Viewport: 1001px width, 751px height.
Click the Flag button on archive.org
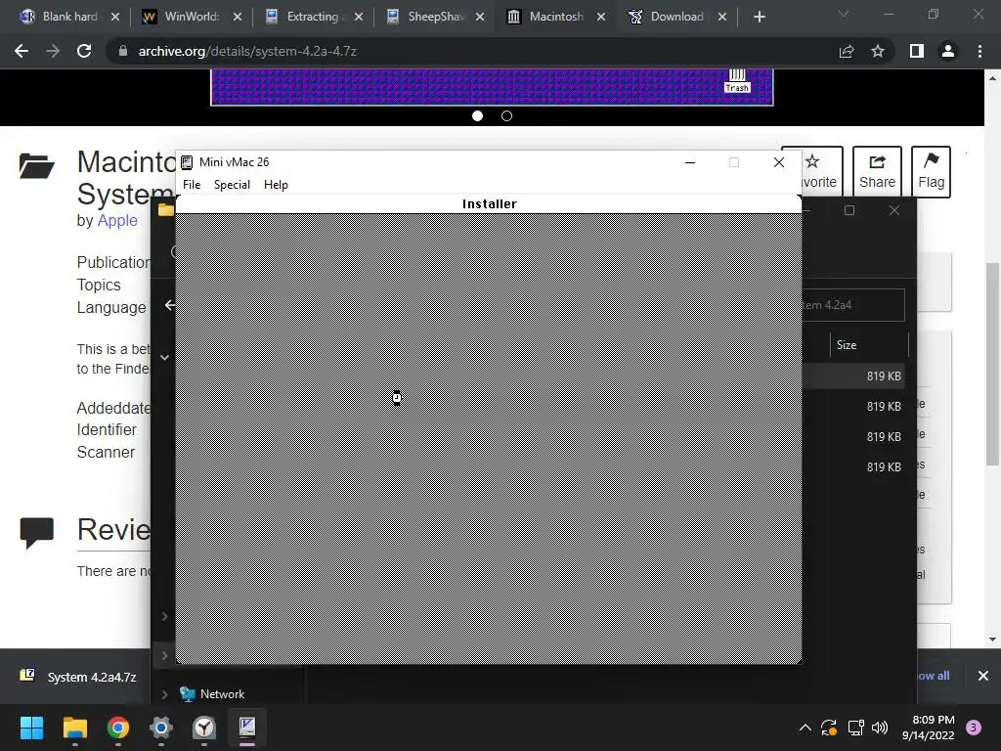tap(931, 172)
